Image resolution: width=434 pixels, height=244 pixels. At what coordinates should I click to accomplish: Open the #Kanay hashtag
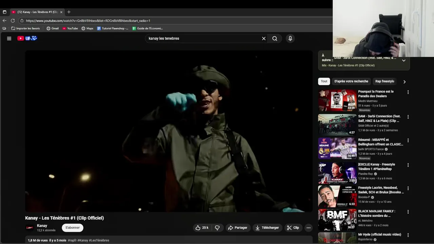[83, 240]
